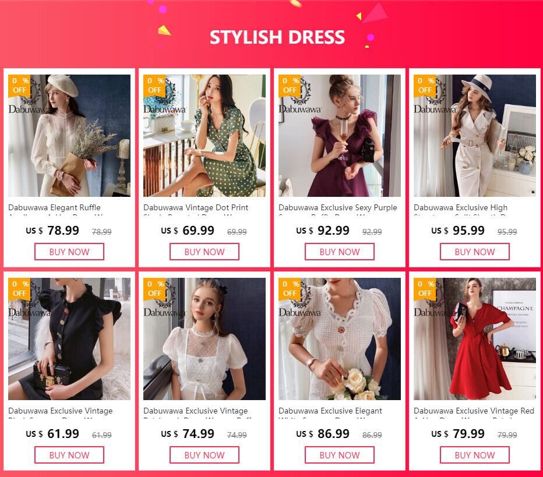Buy the dress priced at 61.99
This screenshot has width=543, height=477.
(69, 455)
